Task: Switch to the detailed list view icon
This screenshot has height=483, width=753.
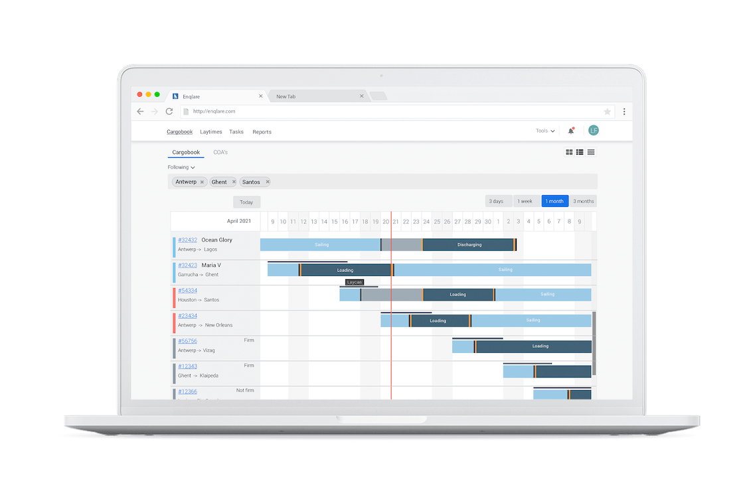Action: 580,152
